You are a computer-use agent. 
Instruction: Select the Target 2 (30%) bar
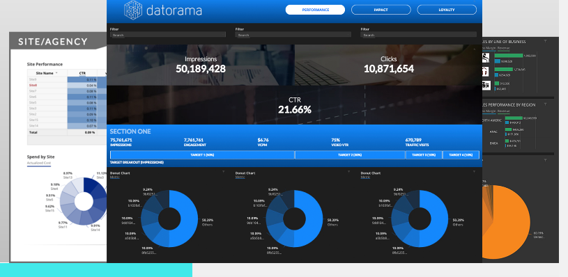pos(350,155)
